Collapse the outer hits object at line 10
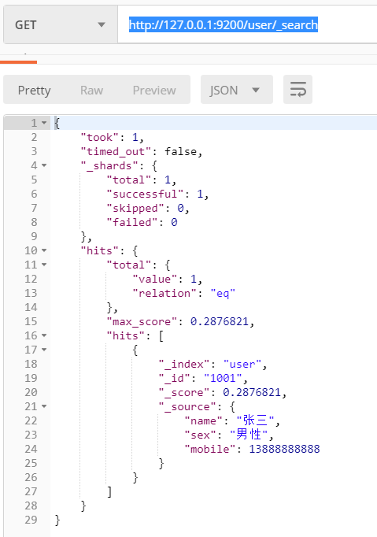The width and height of the screenshot is (377, 537). pos(44,250)
